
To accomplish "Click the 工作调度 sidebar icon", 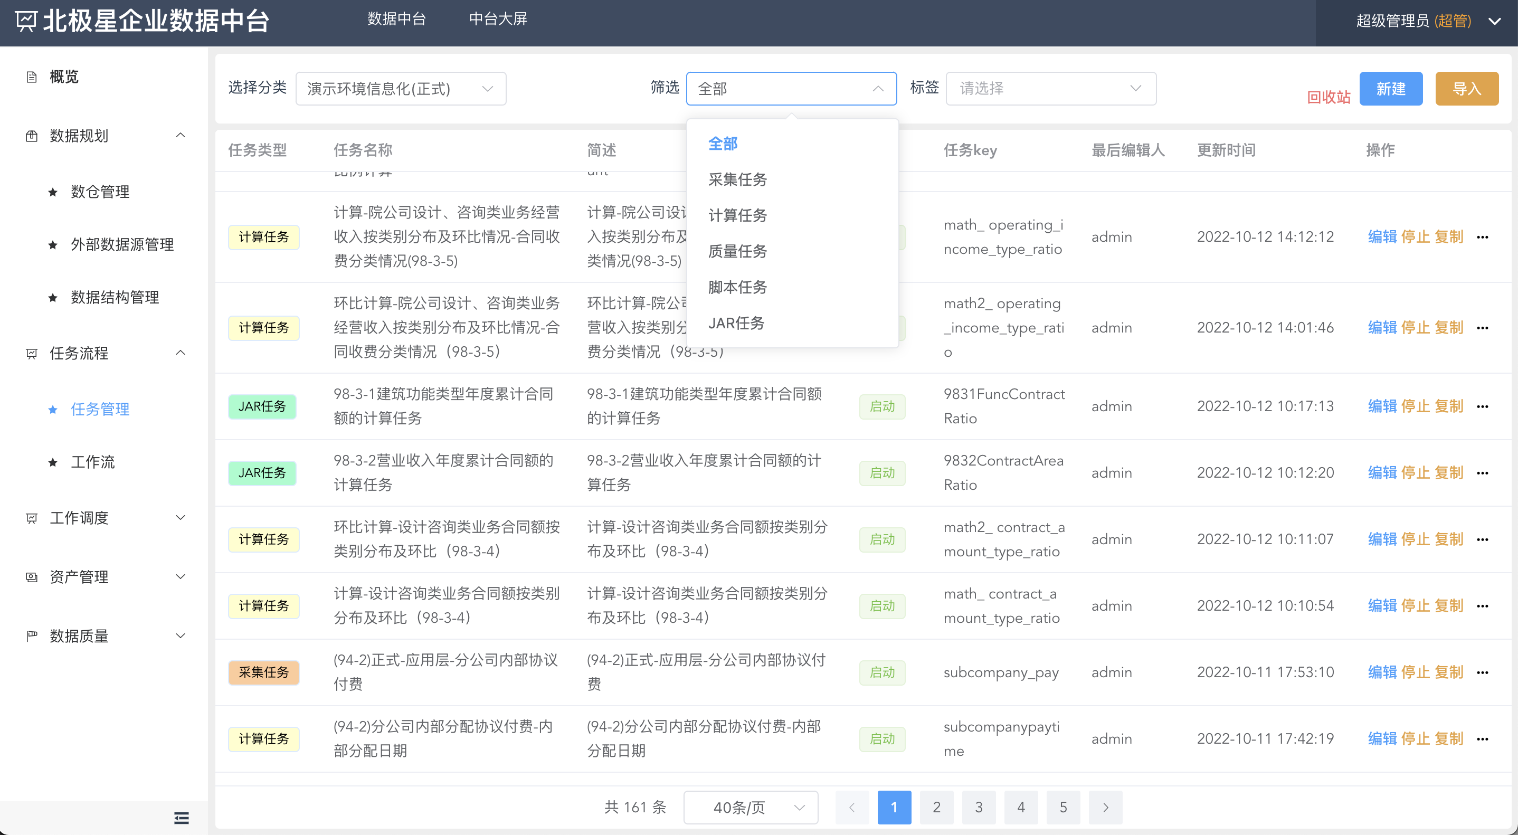I will pos(32,518).
